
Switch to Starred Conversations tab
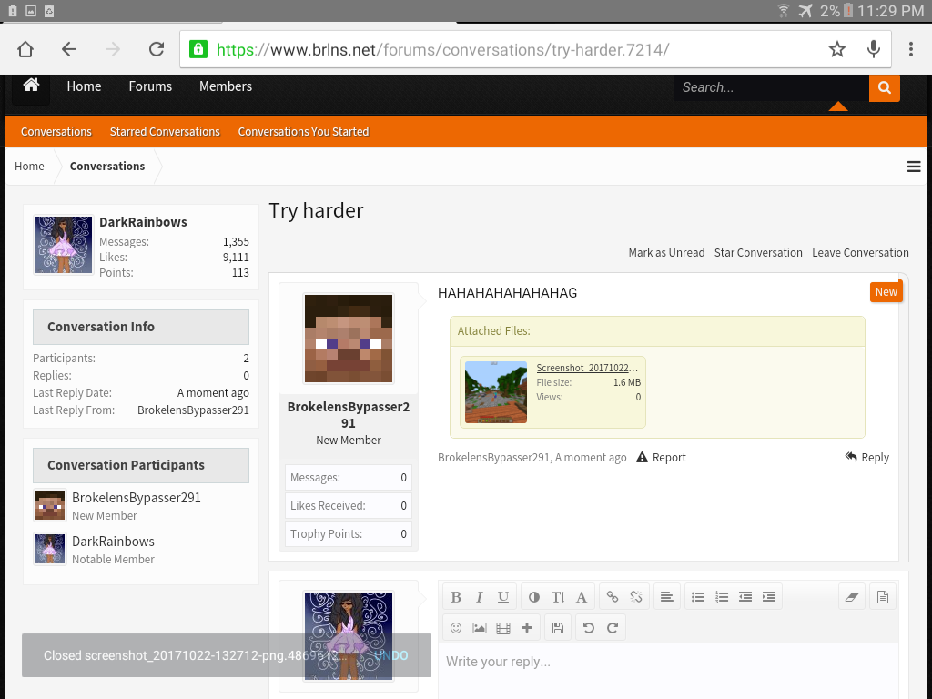[165, 131]
